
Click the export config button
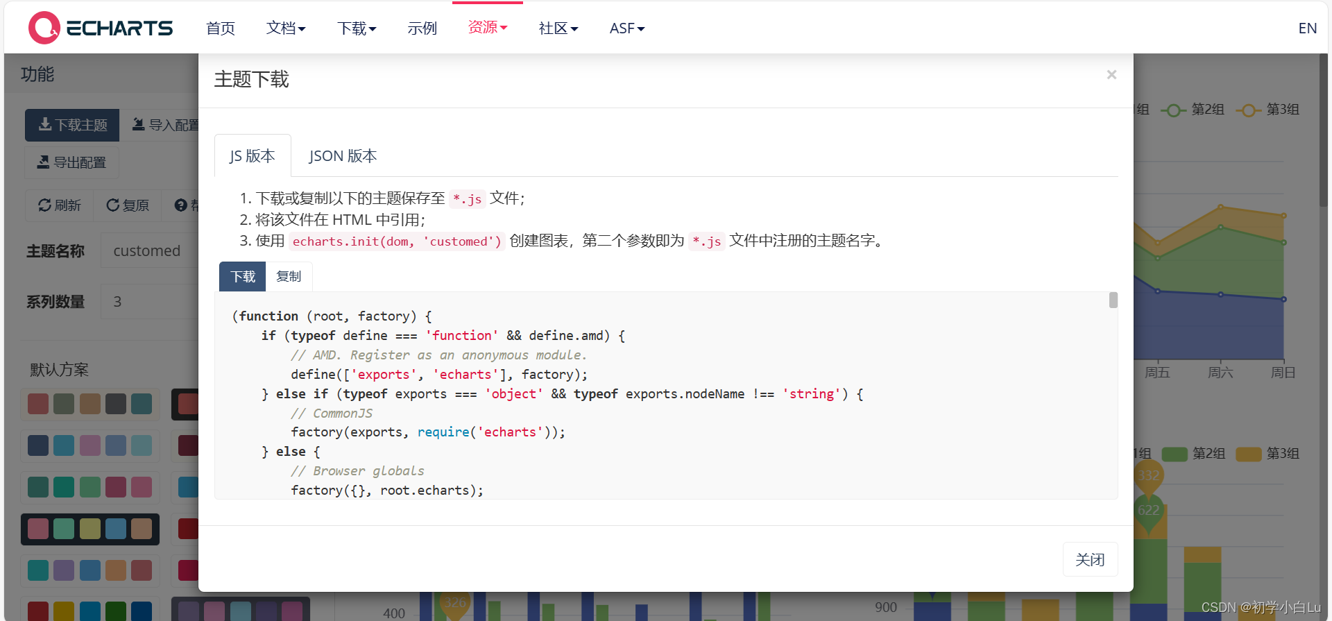[72, 162]
